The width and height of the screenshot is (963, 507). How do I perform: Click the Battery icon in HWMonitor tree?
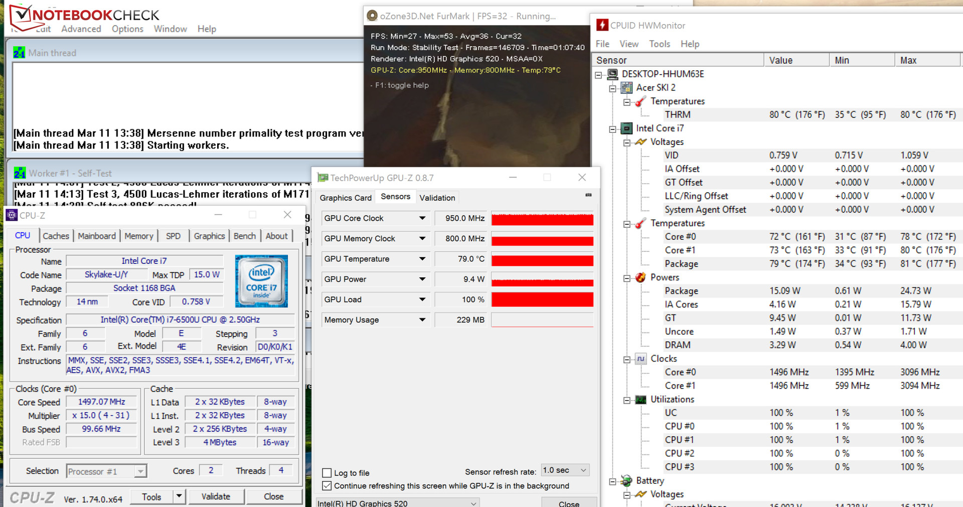click(626, 480)
